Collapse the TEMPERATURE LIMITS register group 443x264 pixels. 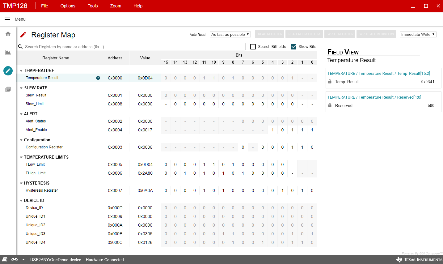[21, 157]
